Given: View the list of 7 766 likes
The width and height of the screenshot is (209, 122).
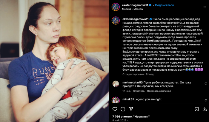Looking at the screenshot, I should 131,117.
